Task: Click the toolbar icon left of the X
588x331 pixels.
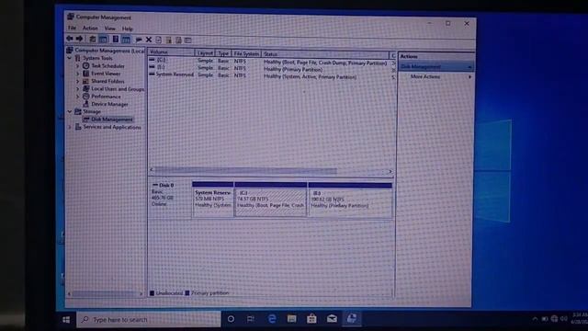Action: point(139,40)
